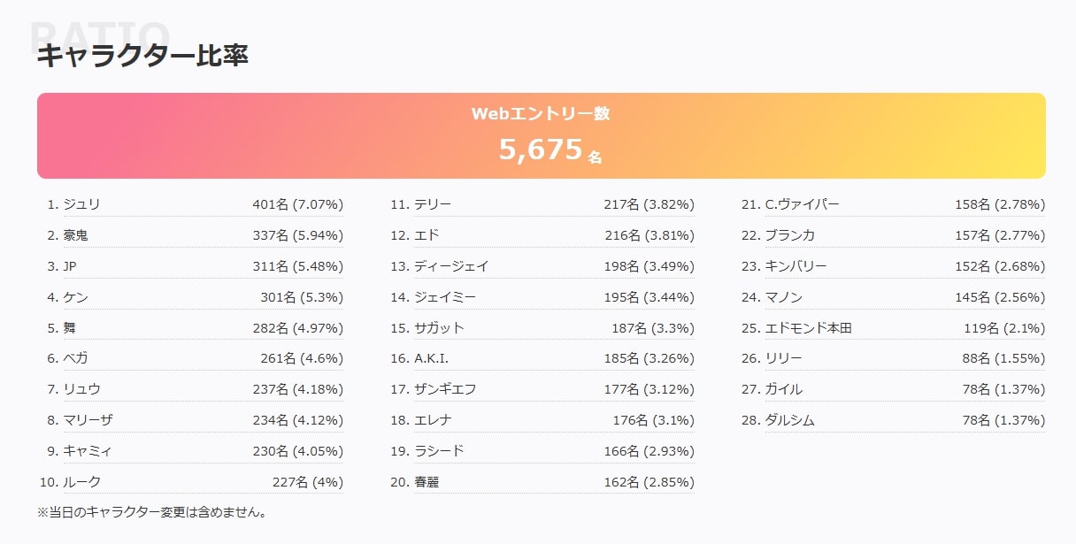Click the C.ヴァイパー character name

[802, 205]
